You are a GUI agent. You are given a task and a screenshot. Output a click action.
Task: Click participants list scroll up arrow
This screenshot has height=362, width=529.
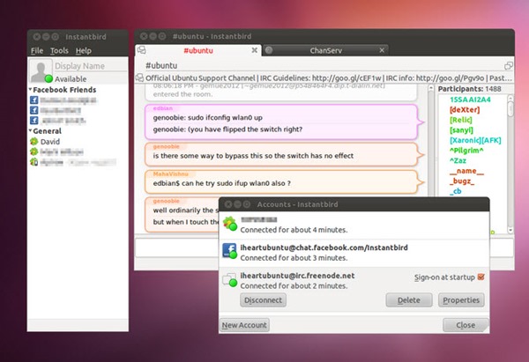(x=510, y=98)
